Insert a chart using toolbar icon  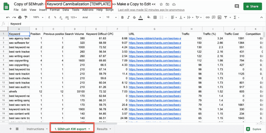220,17
